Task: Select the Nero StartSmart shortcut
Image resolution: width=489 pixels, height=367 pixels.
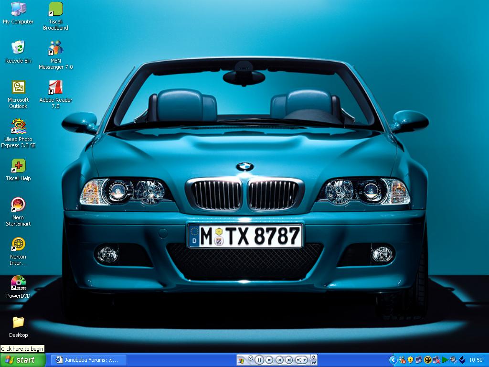Action: pyautogui.click(x=18, y=212)
